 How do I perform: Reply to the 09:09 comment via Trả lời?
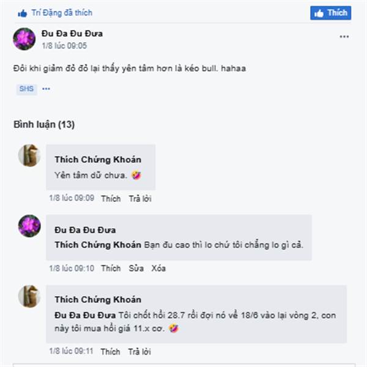tap(140, 199)
